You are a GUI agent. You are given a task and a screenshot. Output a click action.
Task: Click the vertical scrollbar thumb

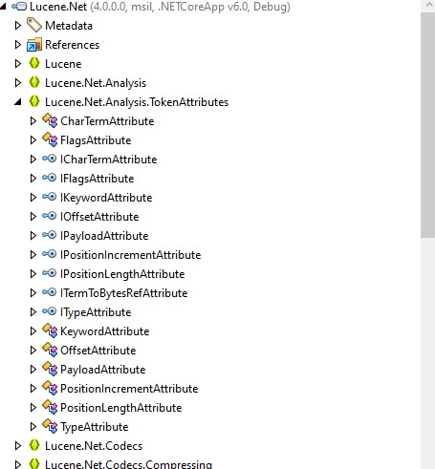tap(427, 125)
